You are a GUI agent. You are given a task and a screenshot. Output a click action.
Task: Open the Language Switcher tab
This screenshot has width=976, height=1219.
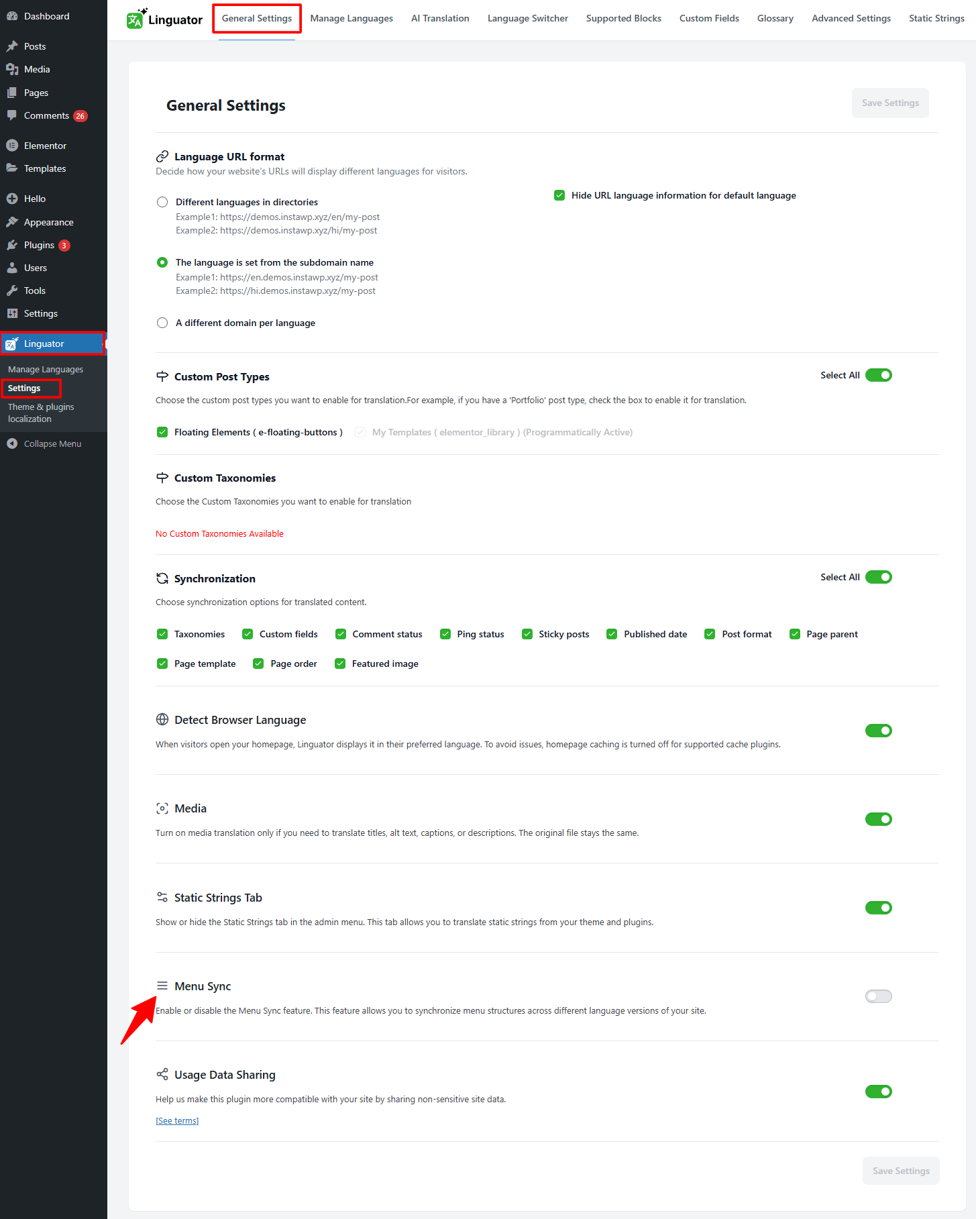pyautogui.click(x=528, y=19)
